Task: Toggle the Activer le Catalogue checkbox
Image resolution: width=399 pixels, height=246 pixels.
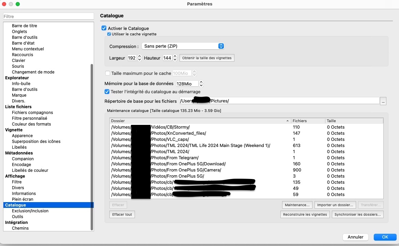Action: click(104, 28)
